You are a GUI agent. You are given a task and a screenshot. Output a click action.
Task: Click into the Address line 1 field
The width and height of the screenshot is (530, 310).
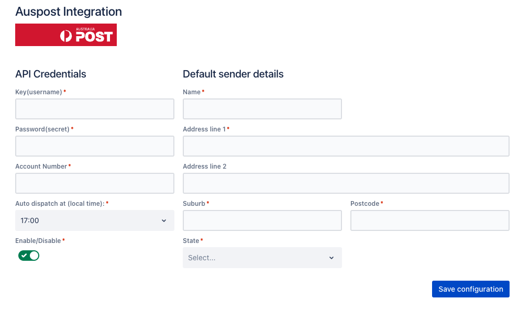346,146
